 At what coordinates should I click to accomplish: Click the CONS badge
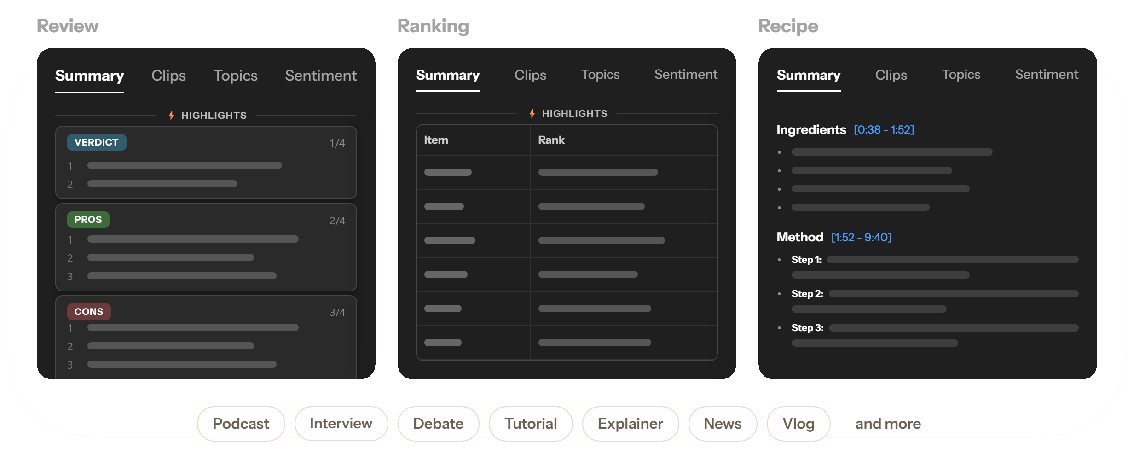click(89, 312)
